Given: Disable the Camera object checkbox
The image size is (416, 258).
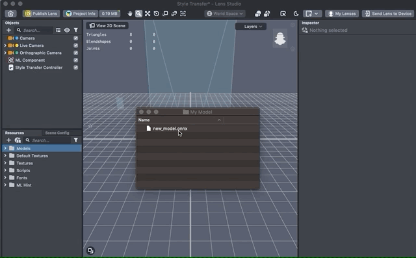Looking at the screenshot, I should (x=76, y=38).
